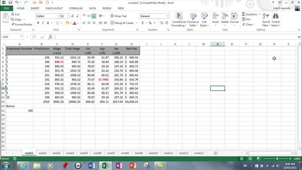Viewport: 302px width, 170px height.
Task: Open Word from the taskbar
Action: click(92, 166)
